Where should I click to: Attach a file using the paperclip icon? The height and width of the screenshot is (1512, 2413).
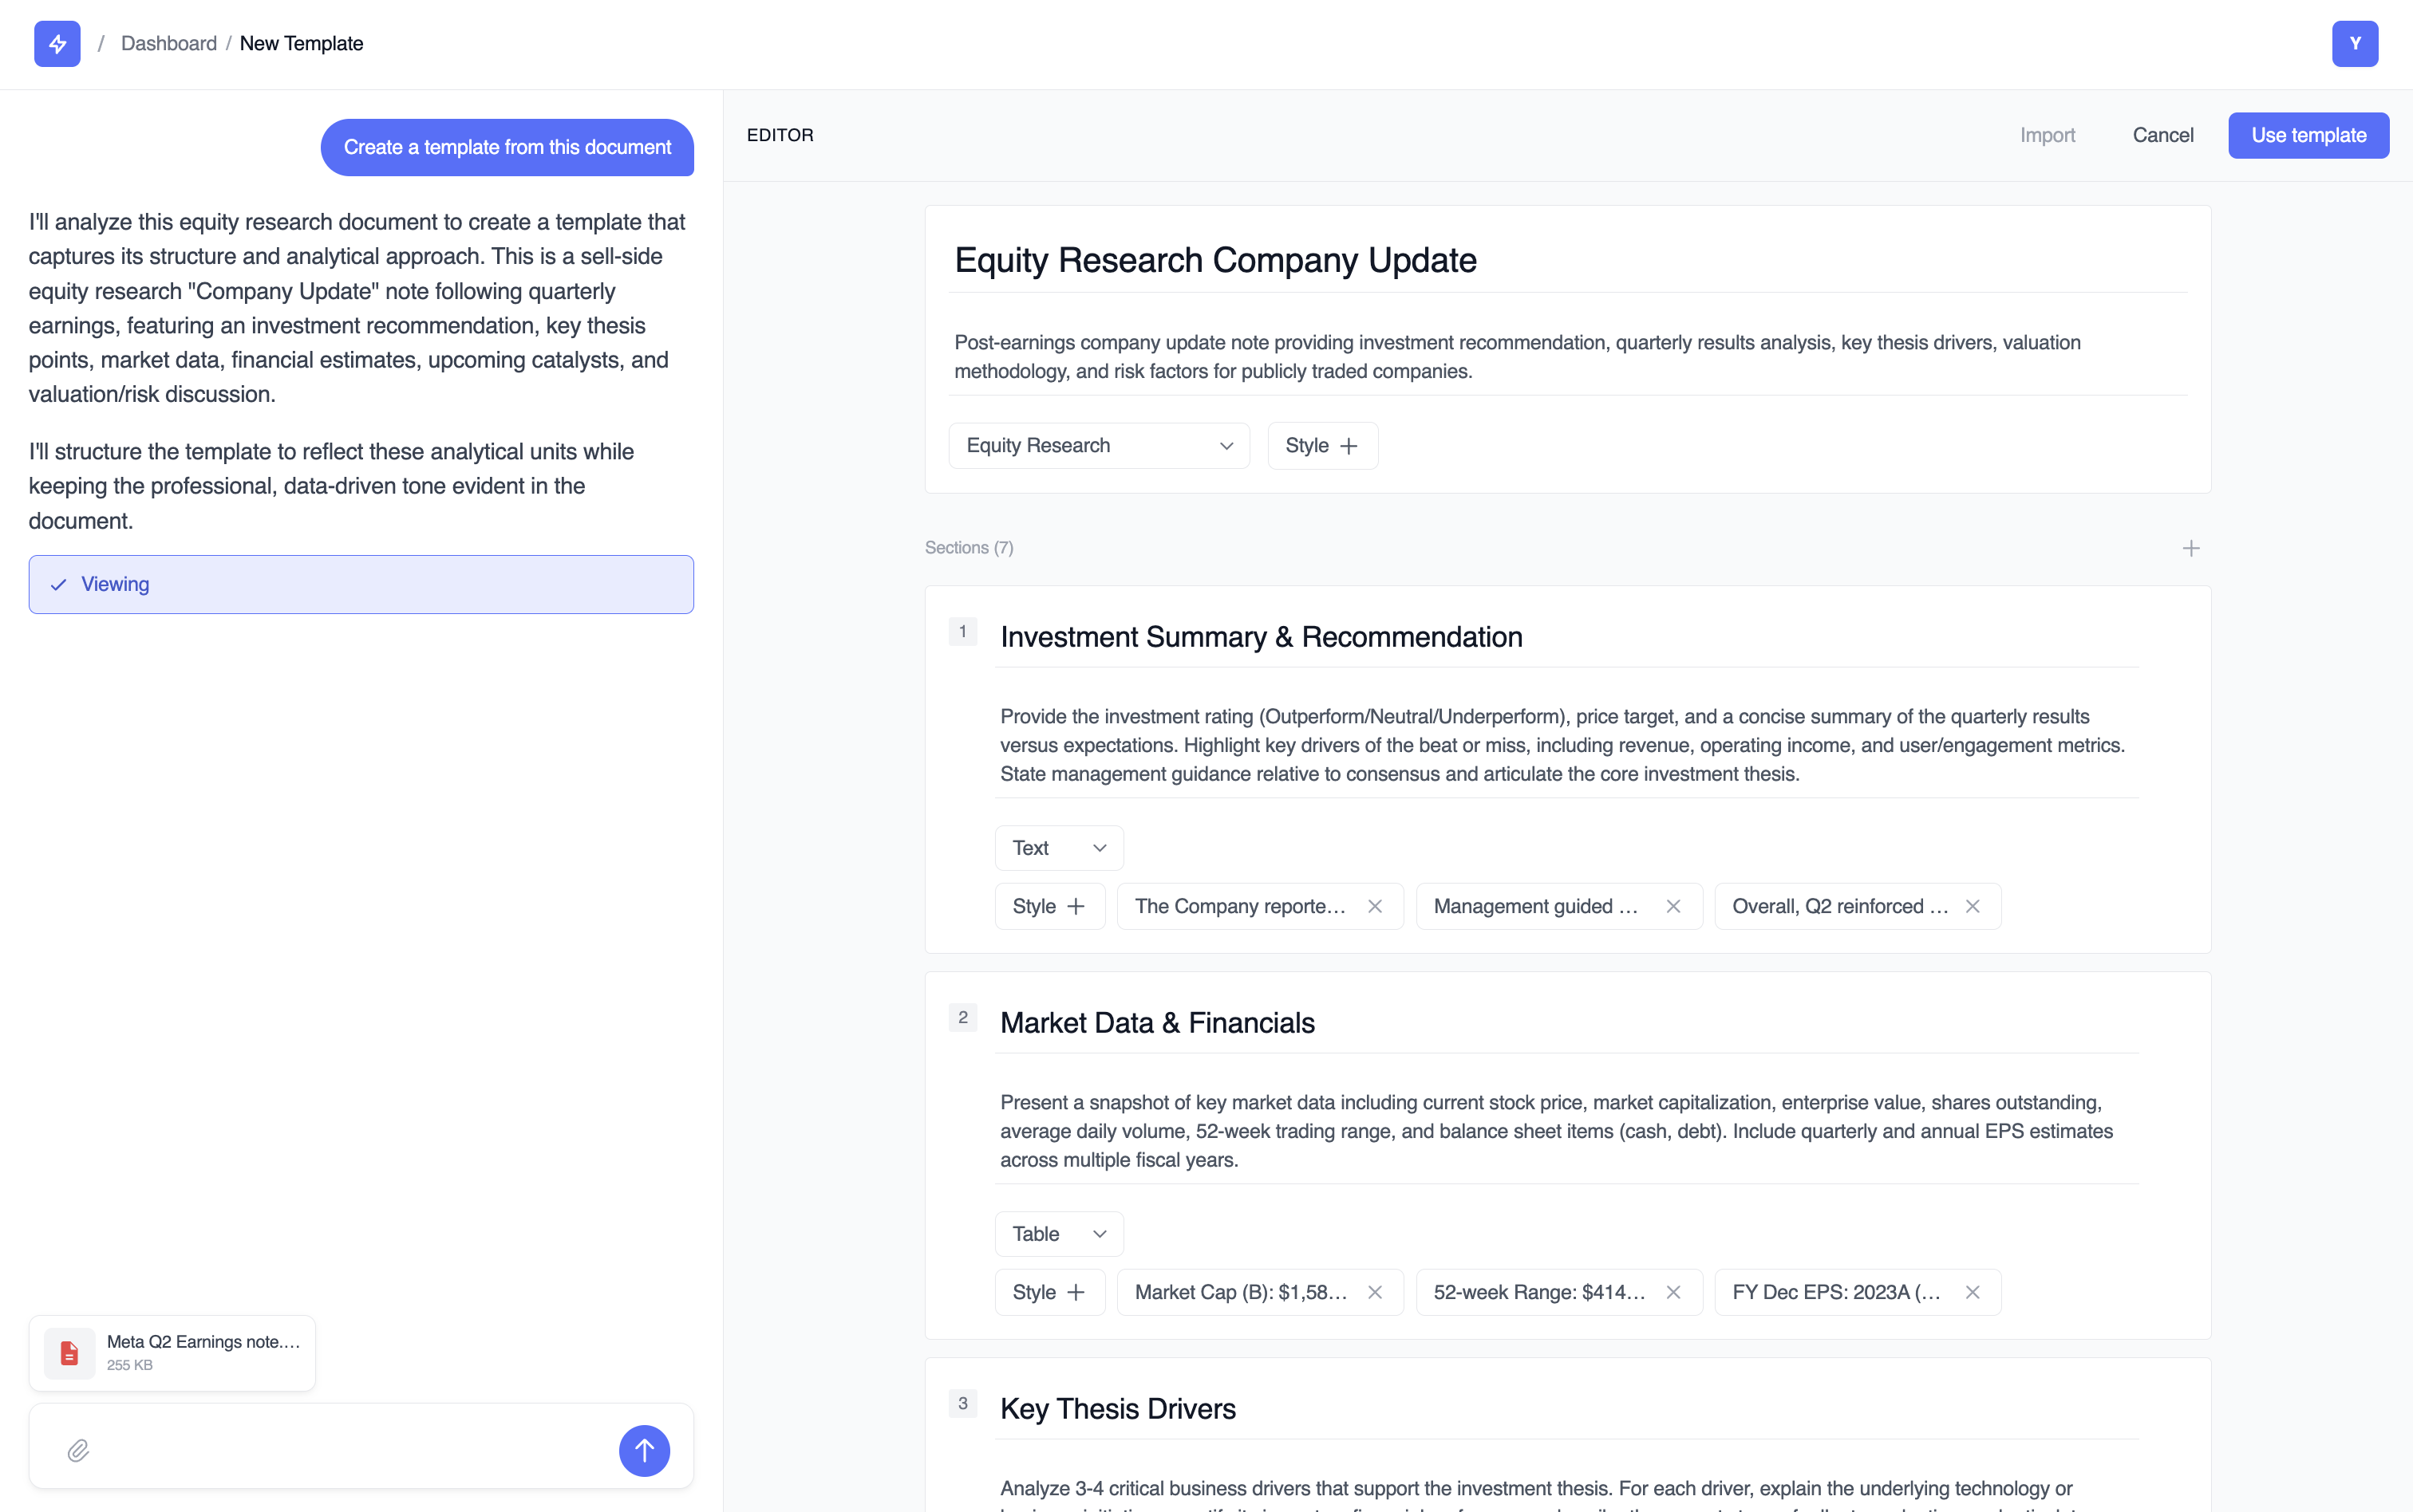[x=77, y=1450]
